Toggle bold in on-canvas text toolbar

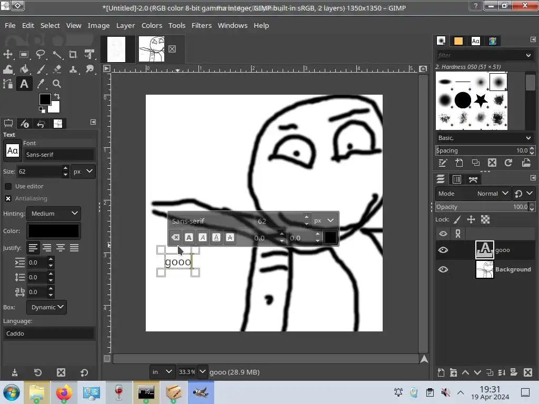tap(189, 237)
